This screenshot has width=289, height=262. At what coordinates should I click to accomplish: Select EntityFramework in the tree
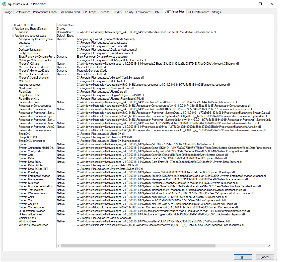click(x=28, y=53)
